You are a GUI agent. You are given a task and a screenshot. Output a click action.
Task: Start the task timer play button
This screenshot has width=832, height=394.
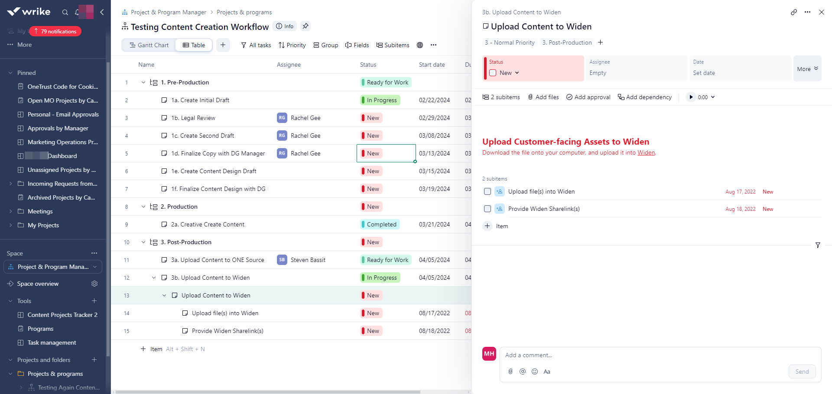pos(691,97)
